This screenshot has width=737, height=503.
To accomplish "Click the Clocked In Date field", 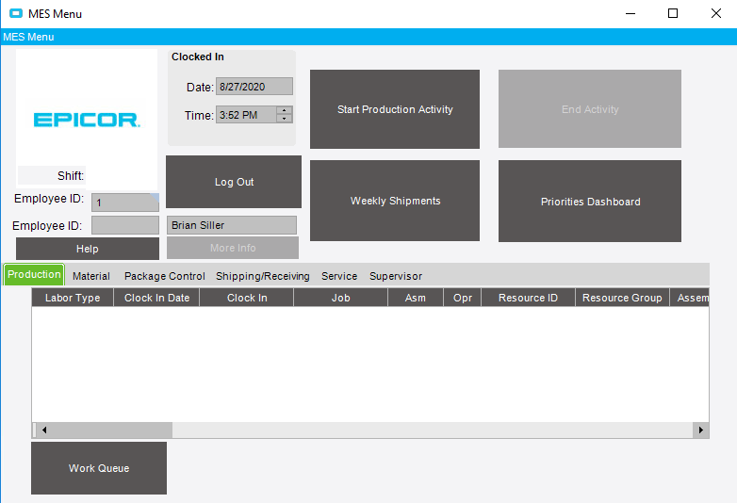I will (x=254, y=87).
